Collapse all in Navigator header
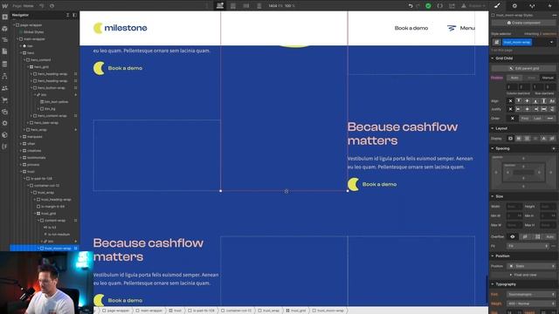Image resolution: width=559 pixels, height=314 pixels. click(x=68, y=15)
